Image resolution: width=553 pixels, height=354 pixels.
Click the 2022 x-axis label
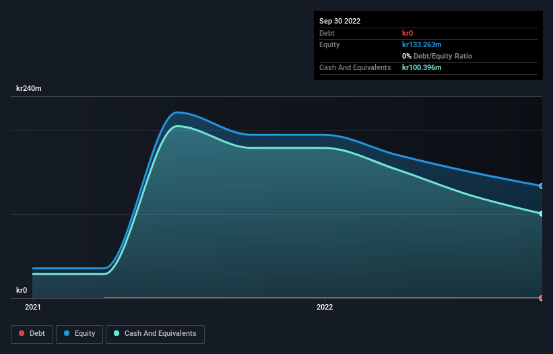325,307
